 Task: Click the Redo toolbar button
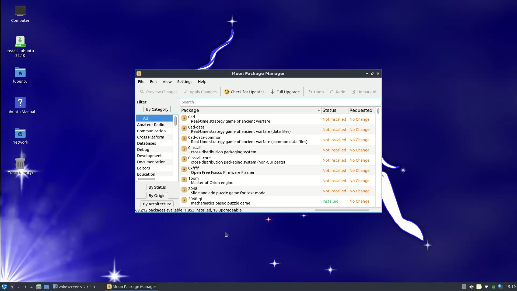tap(337, 92)
